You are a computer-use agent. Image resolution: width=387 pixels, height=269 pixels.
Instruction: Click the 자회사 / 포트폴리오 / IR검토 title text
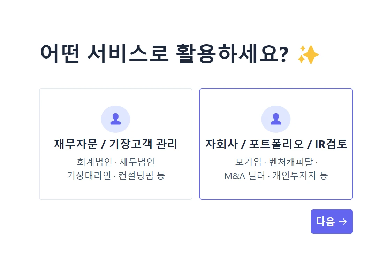276,144
